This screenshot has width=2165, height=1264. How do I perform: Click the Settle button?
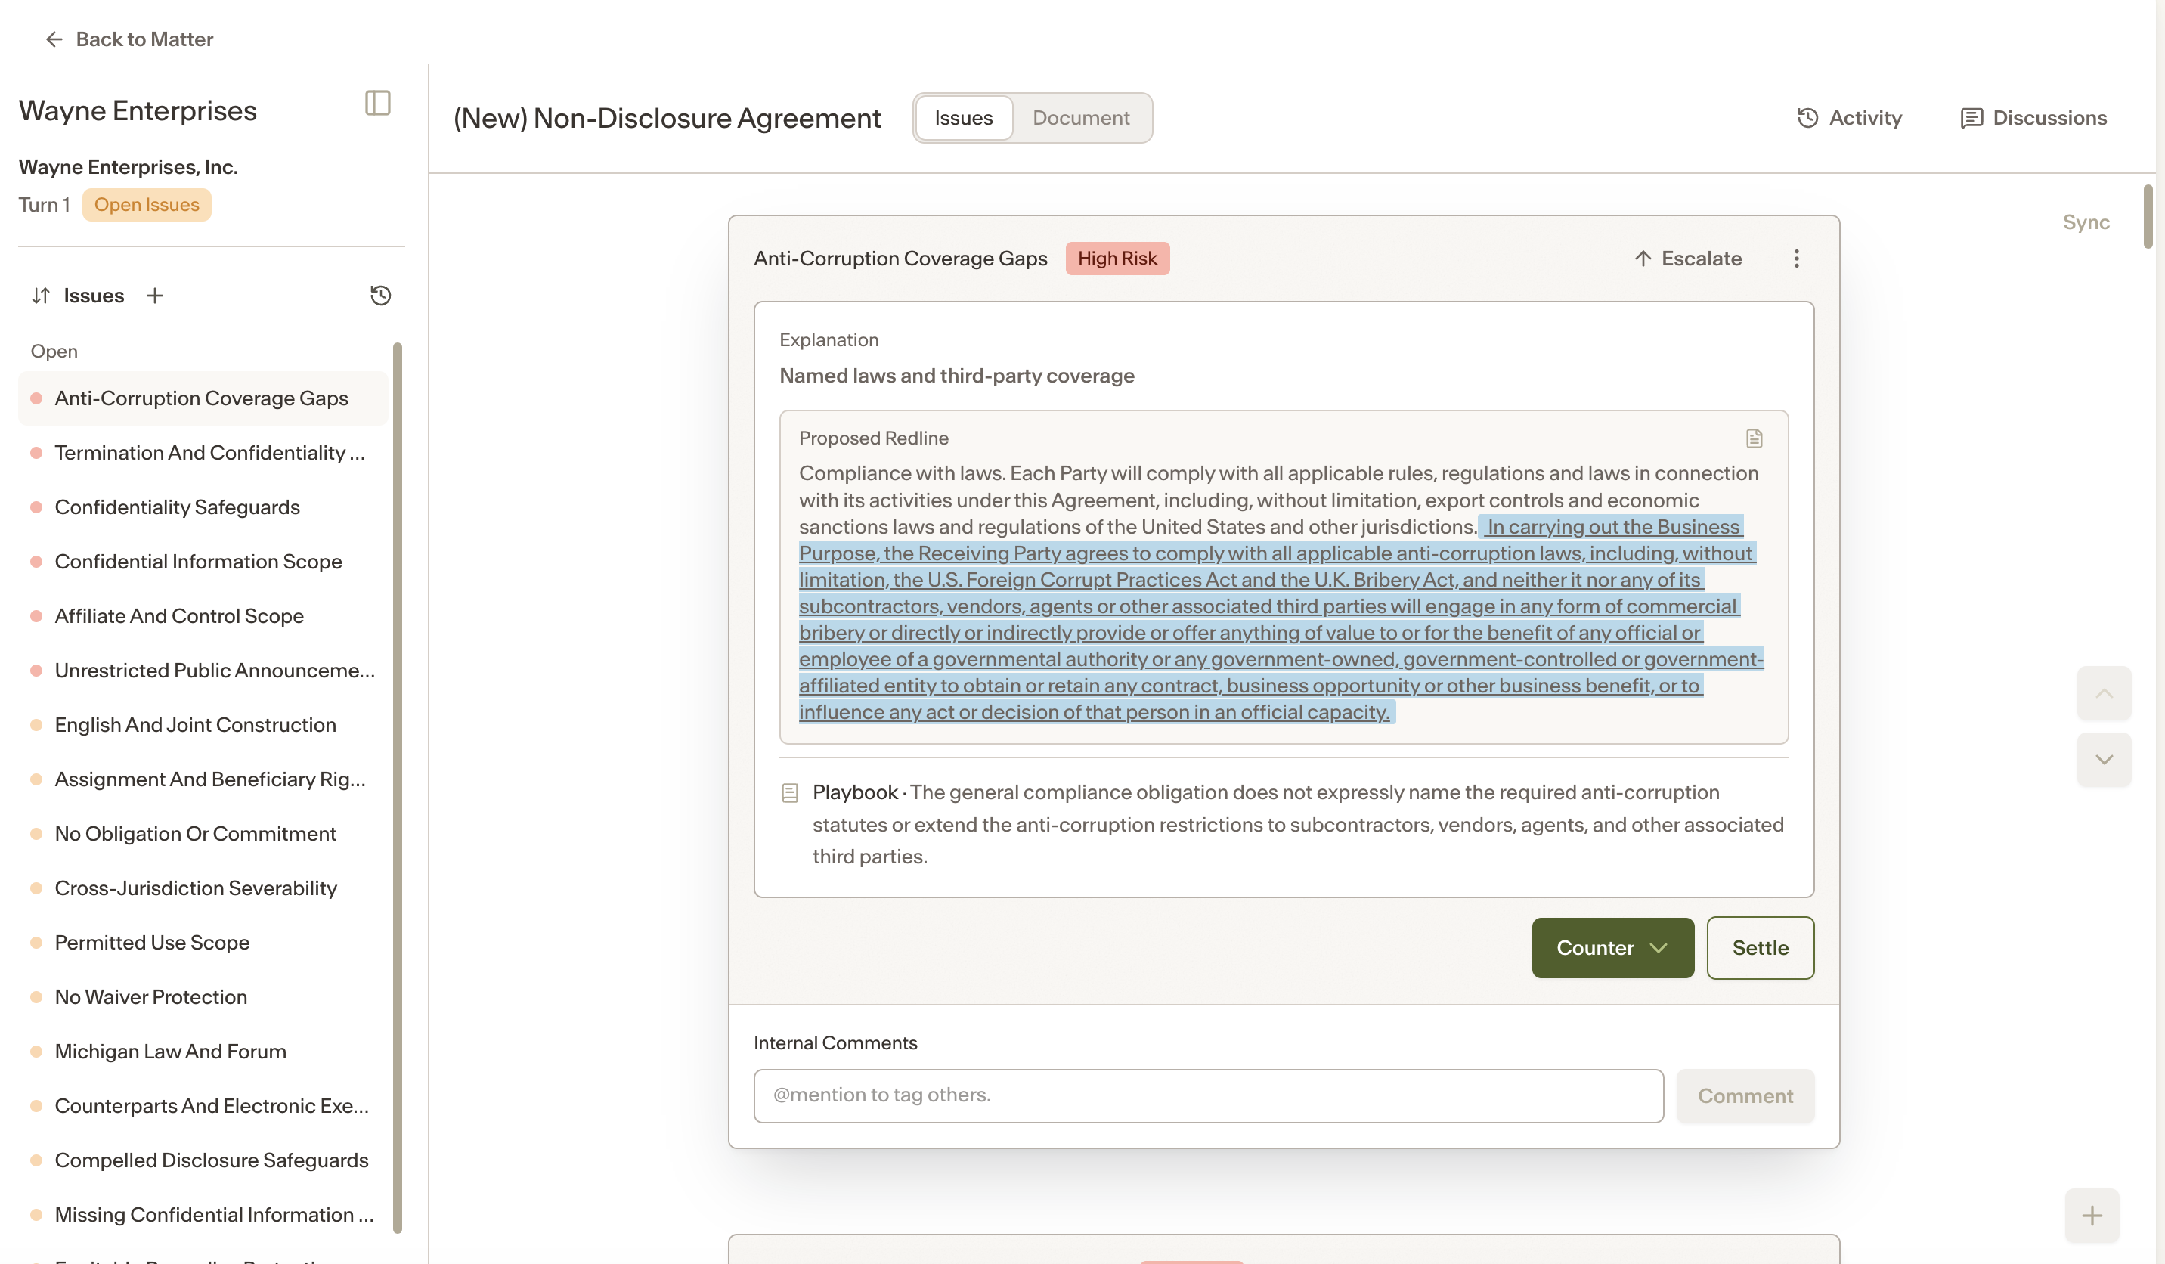coord(1761,948)
